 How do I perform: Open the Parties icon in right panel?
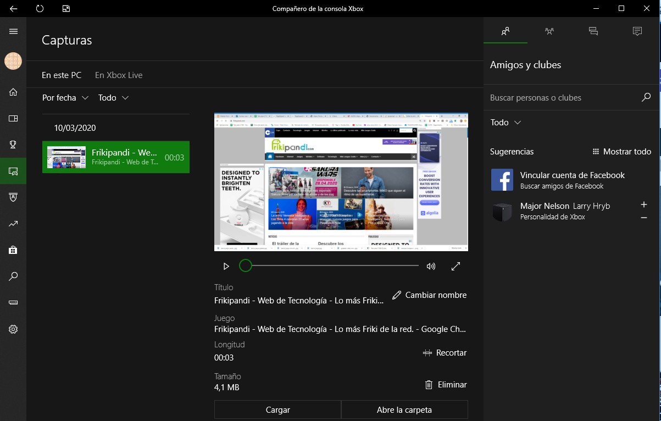click(549, 31)
